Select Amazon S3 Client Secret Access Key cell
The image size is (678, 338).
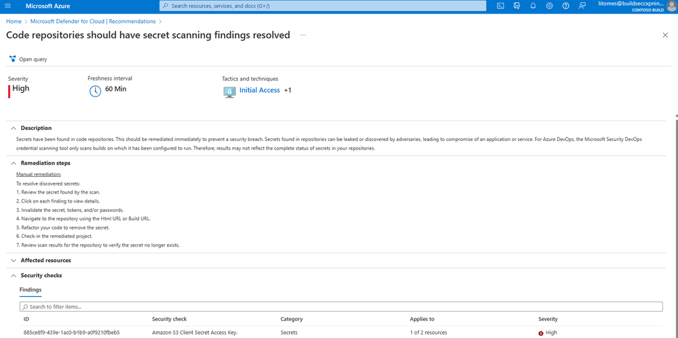pyautogui.click(x=195, y=333)
